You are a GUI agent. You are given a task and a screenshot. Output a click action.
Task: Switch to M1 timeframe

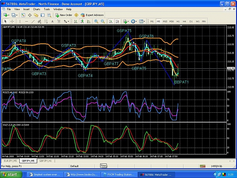[x=152, y=21]
